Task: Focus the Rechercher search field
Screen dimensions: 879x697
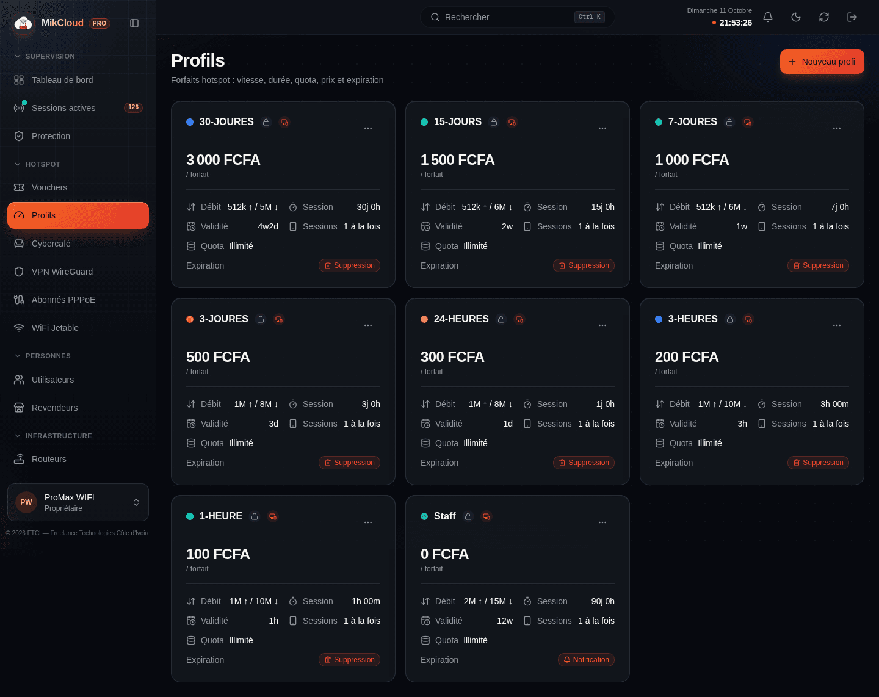Action: pyautogui.click(x=518, y=17)
